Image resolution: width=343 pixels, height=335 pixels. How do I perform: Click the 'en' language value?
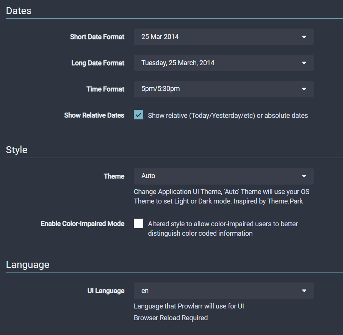[145, 291]
